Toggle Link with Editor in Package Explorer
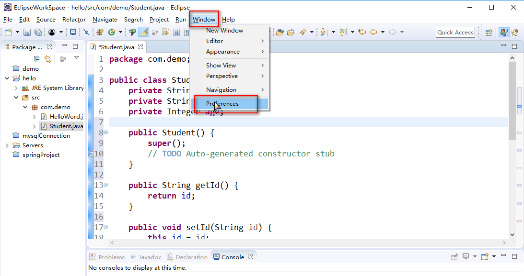The image size is (524, 276). click(48, 59)
